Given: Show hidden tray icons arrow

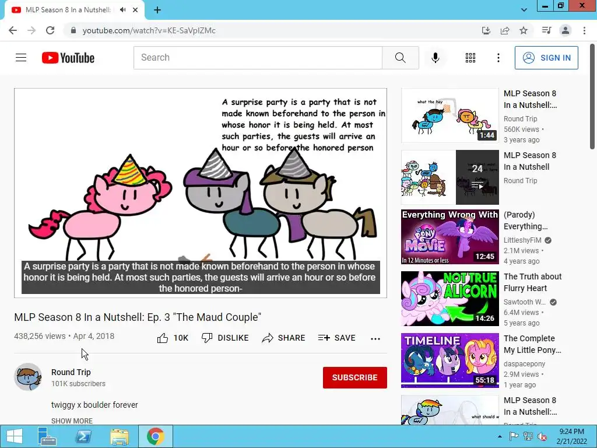Looking at the screenshot, I should (x=500, y=436).
